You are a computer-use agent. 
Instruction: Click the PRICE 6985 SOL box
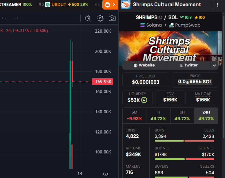195,80
